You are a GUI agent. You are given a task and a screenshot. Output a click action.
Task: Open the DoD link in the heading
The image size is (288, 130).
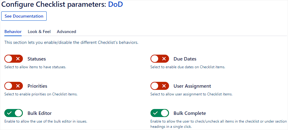[x=115, y=5]
